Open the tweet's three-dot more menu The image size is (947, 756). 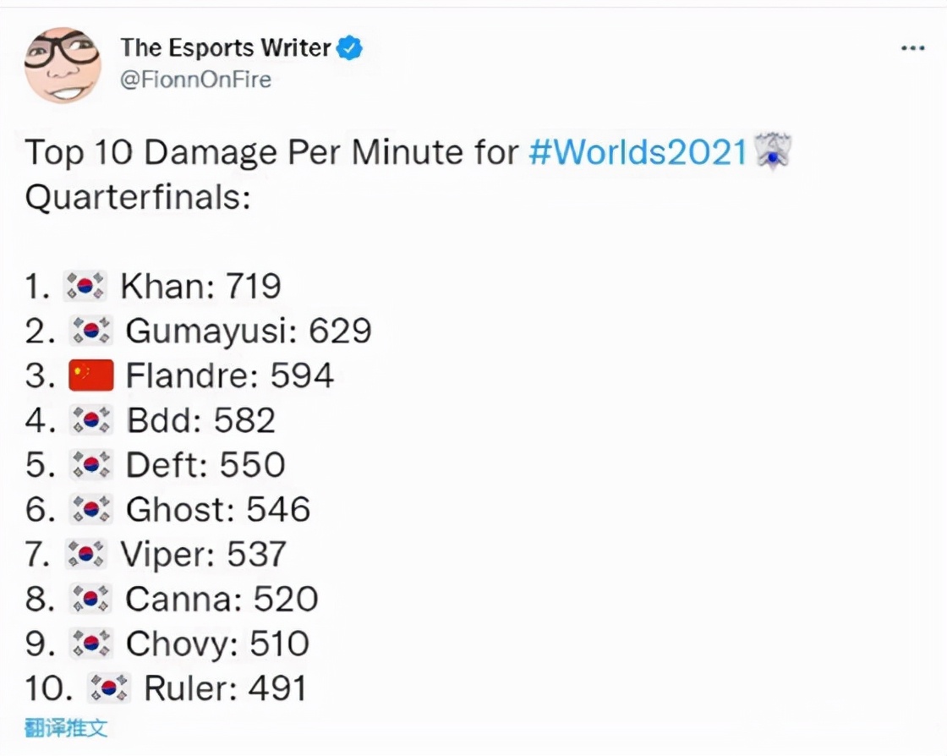point(912,48)
